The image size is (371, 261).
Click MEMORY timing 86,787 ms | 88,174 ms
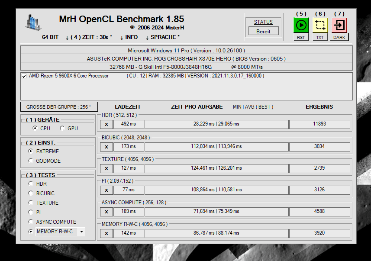216,233
